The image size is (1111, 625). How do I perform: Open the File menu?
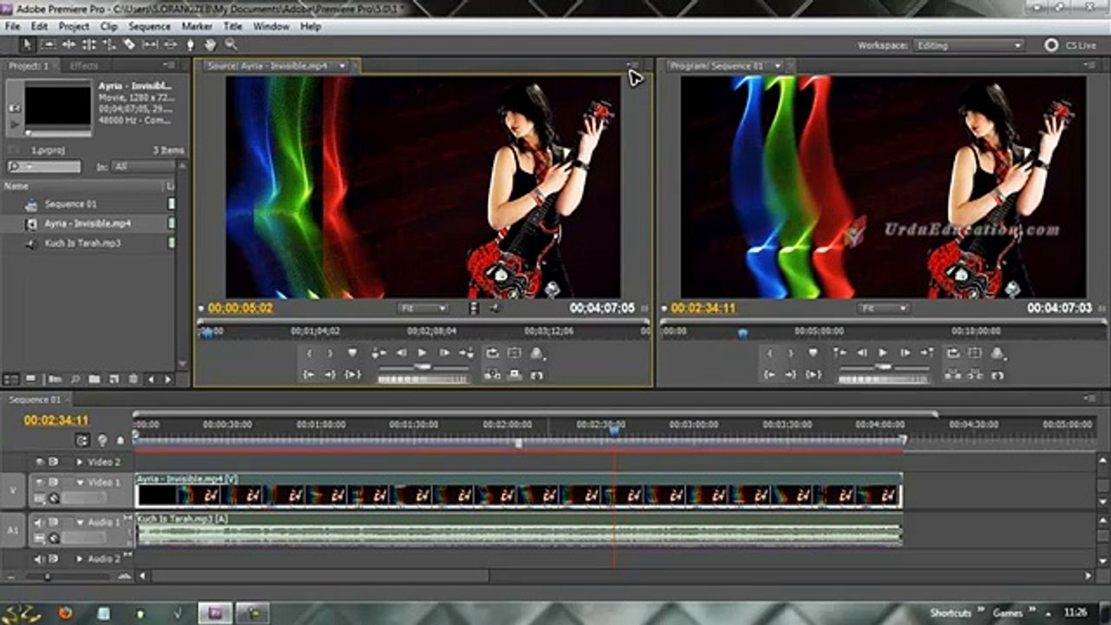click(12, 27)
